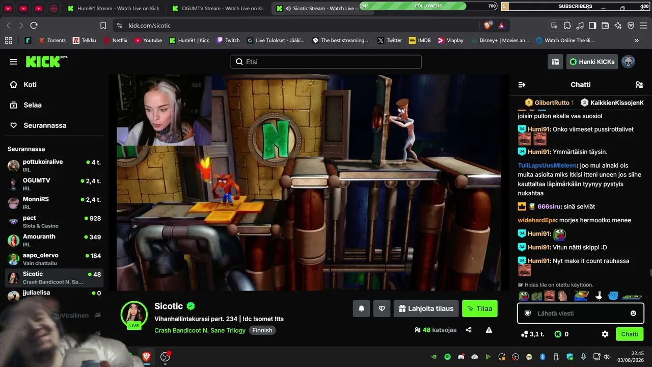Open Brave browser taskbar icon
Screen dimensions: 652x367
pos(146,357)
